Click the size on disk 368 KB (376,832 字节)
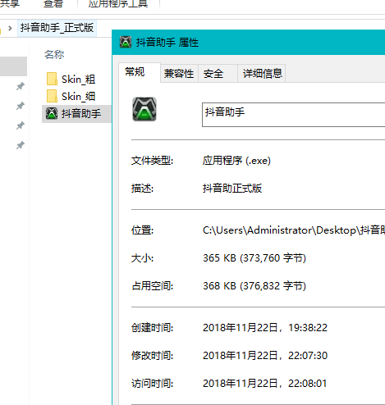Image resolution: width=385 pixels, height=405 pixels. pyautogui.click(x=254, y=286)
